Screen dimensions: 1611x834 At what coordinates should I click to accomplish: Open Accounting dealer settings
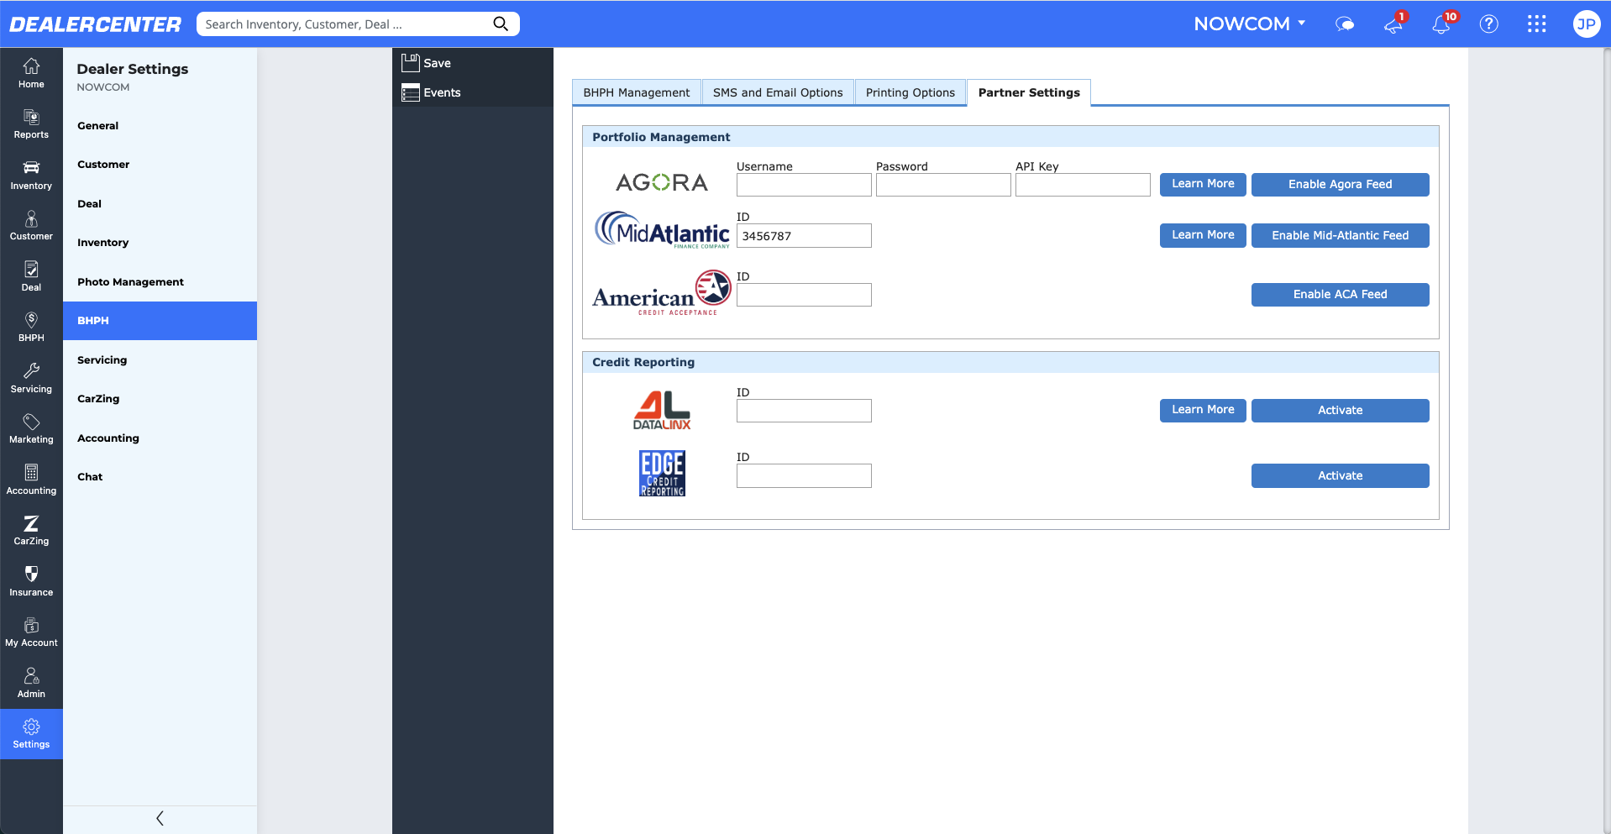coord(160,438)
